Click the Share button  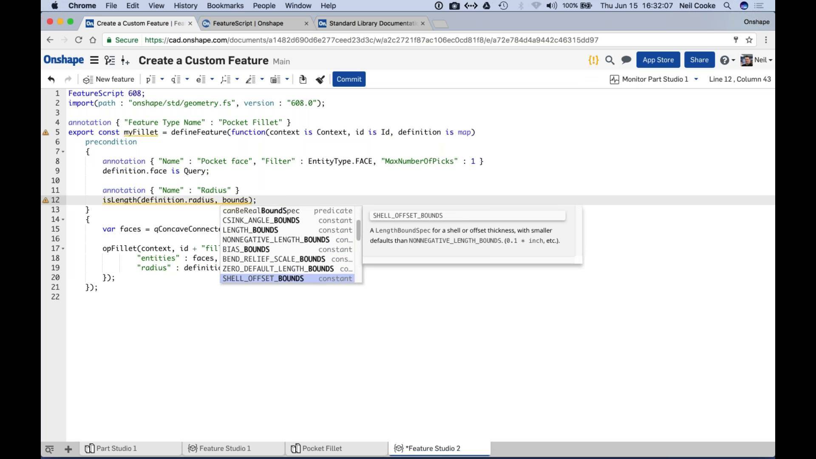[x=699, y=60]
